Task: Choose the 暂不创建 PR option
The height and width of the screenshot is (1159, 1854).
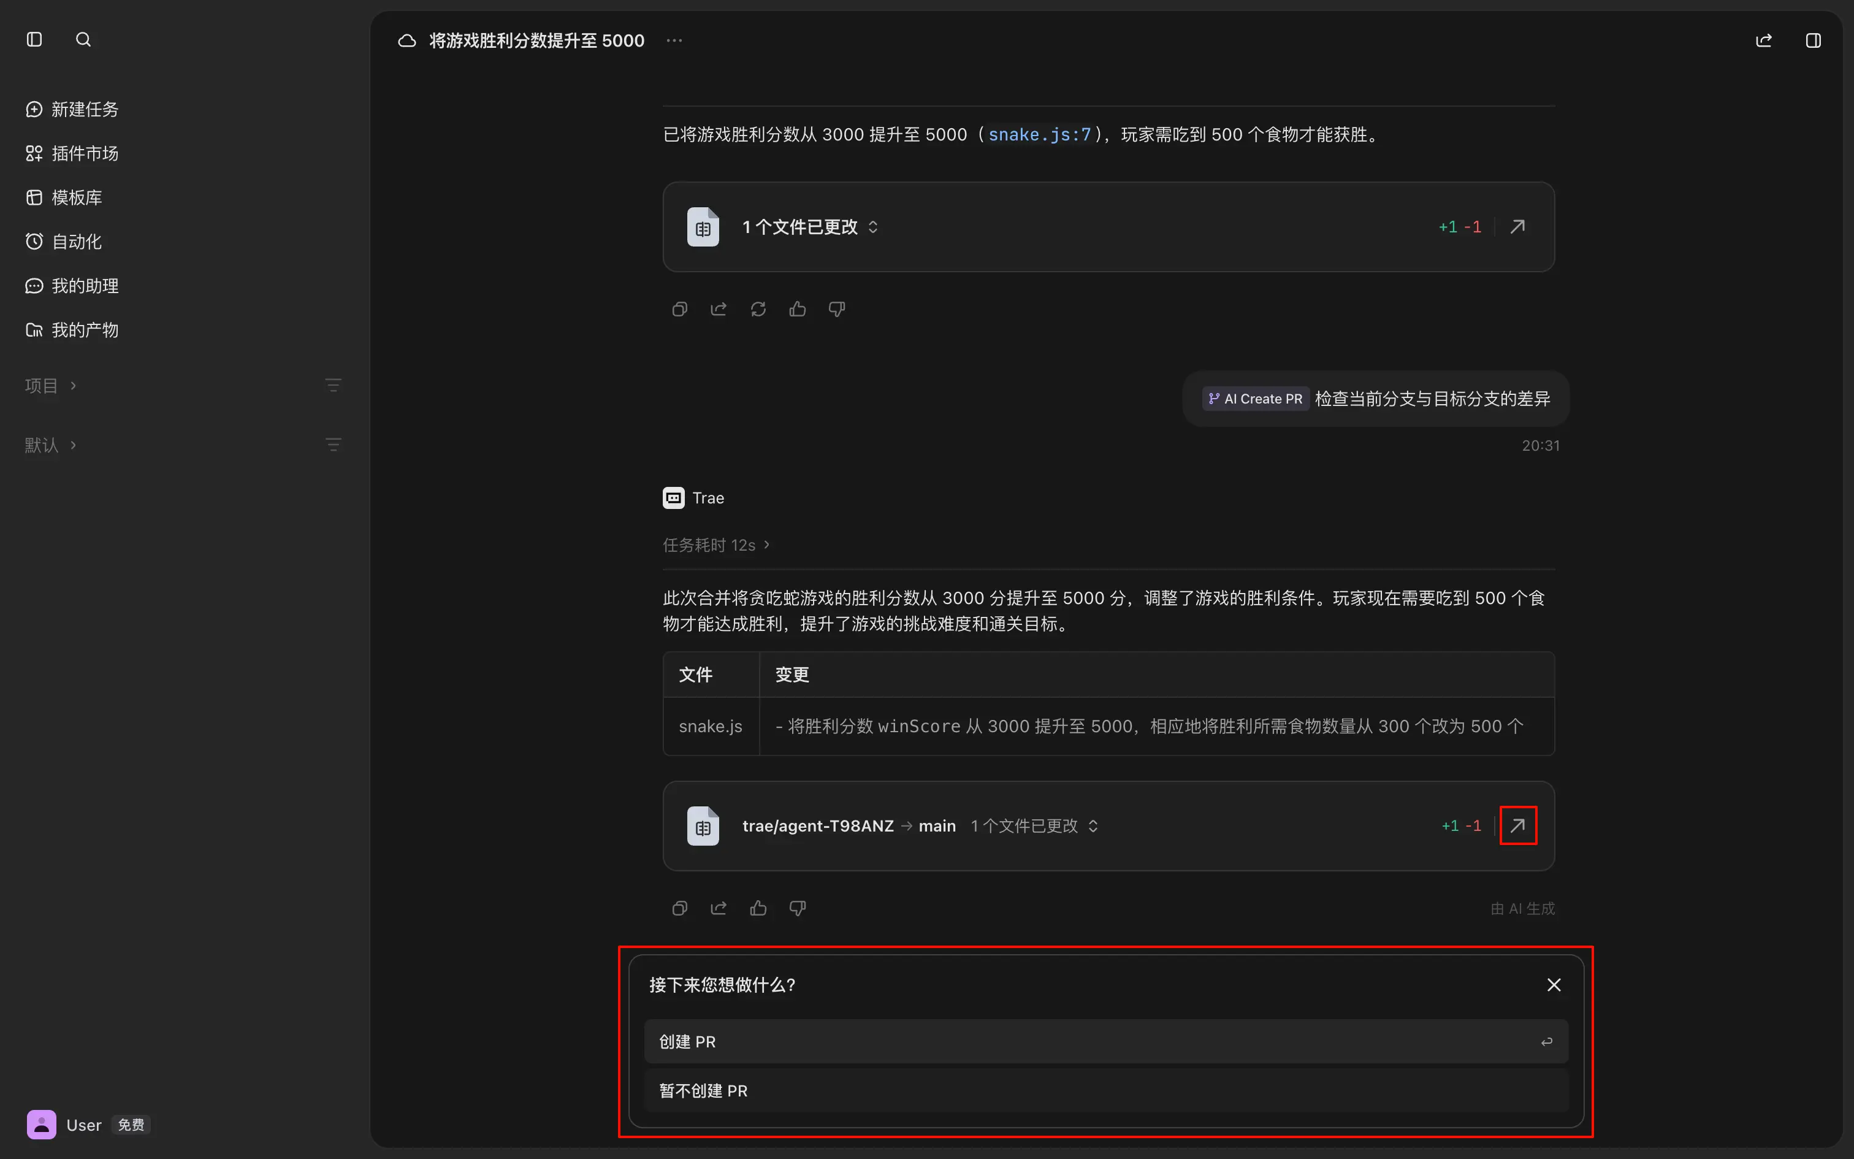Action: click(x=1106, y=1091)
